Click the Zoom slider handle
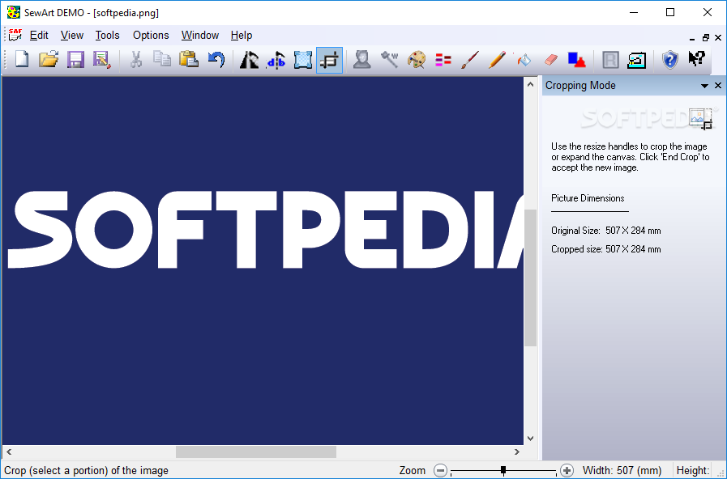 tap(503, 471)
